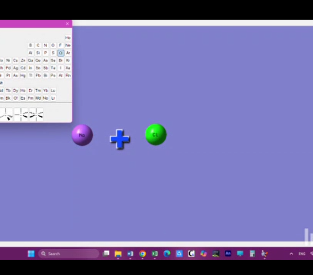The width and height of the screenshot is (313, 275).
Task: Select Lutetium (Lu) lanthanide cell
Action: (53, 91)
